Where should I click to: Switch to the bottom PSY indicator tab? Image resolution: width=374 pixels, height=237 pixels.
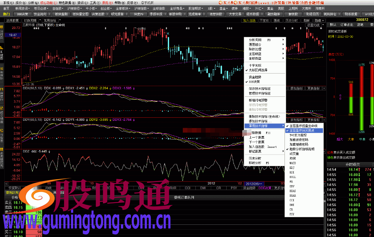pyautogui.click(x=234, y=188)
